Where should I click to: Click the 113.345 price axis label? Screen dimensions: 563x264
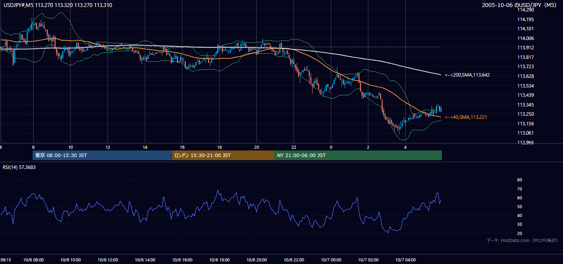(525, 105)
